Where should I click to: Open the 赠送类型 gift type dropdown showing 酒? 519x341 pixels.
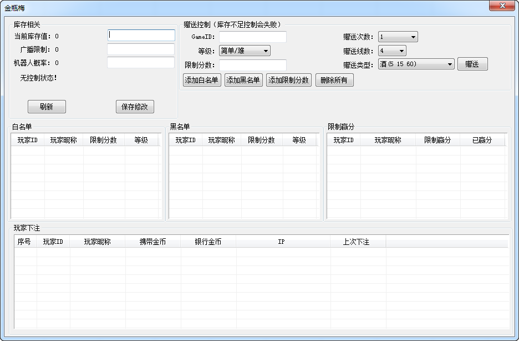416,63
